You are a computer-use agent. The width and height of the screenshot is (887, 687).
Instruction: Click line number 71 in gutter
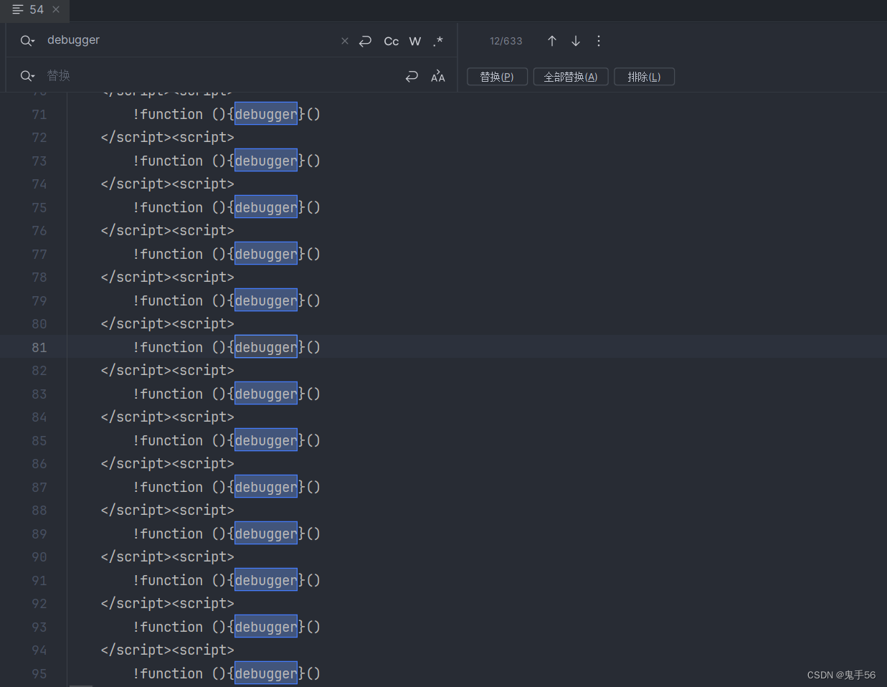39,115
